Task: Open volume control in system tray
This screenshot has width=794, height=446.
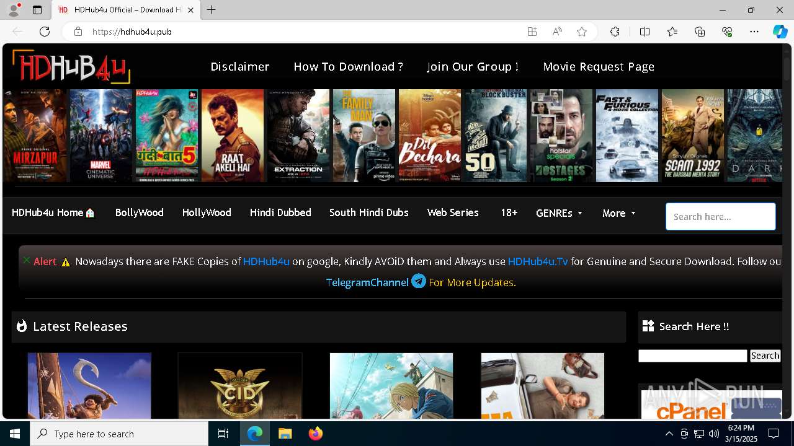Action: (x=714, y=434)
